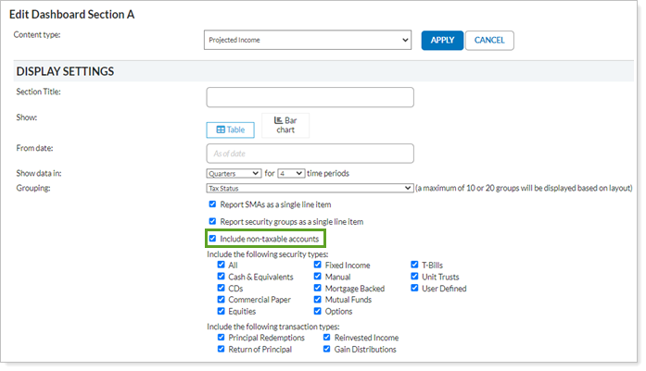Image resolution: width=646 pixels, height=371 pixels.
Task: Select the Bar chart view button
Action: [285, 125]
